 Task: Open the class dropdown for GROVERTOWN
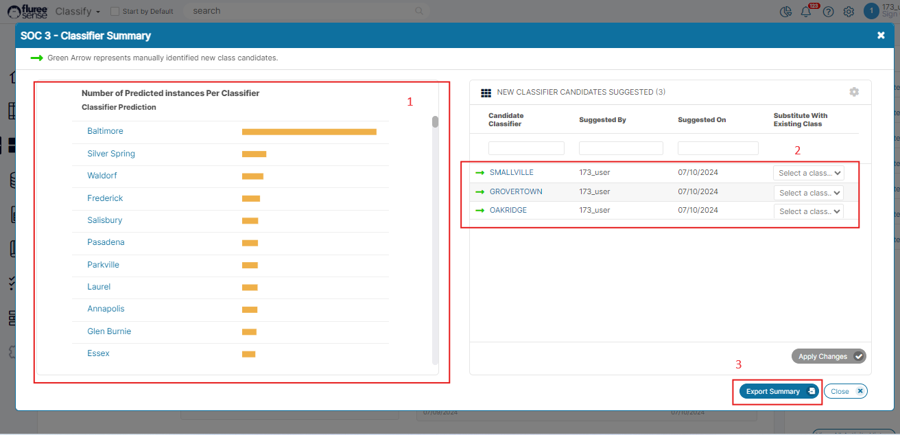pyautogui.click(x=808, y=193)
